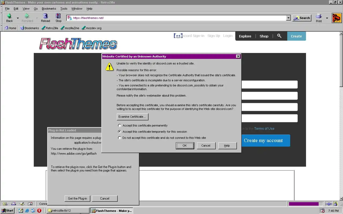The height and width of the screenshot is (214, 343).
Task: Launch Opera from quick launch
Action: (39, 211)
